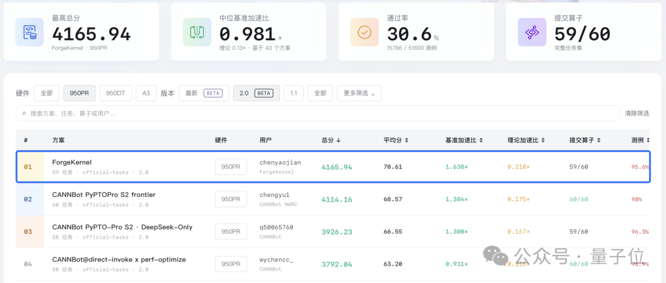Switch to the 最新 BETA version tab
The height and width of the screenshot is (283, 666).
pos(204,93)
